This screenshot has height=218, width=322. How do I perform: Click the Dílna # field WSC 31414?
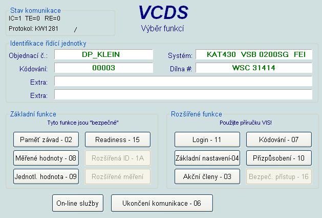click(254, 68)
